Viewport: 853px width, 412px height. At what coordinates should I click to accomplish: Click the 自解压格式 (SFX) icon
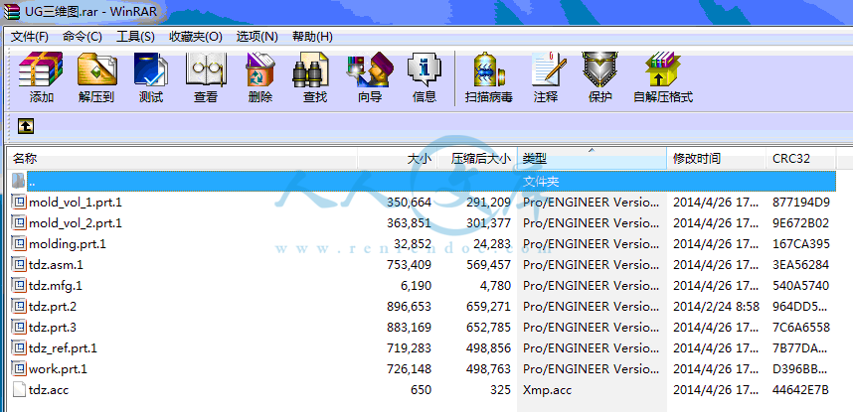(662, 69)
